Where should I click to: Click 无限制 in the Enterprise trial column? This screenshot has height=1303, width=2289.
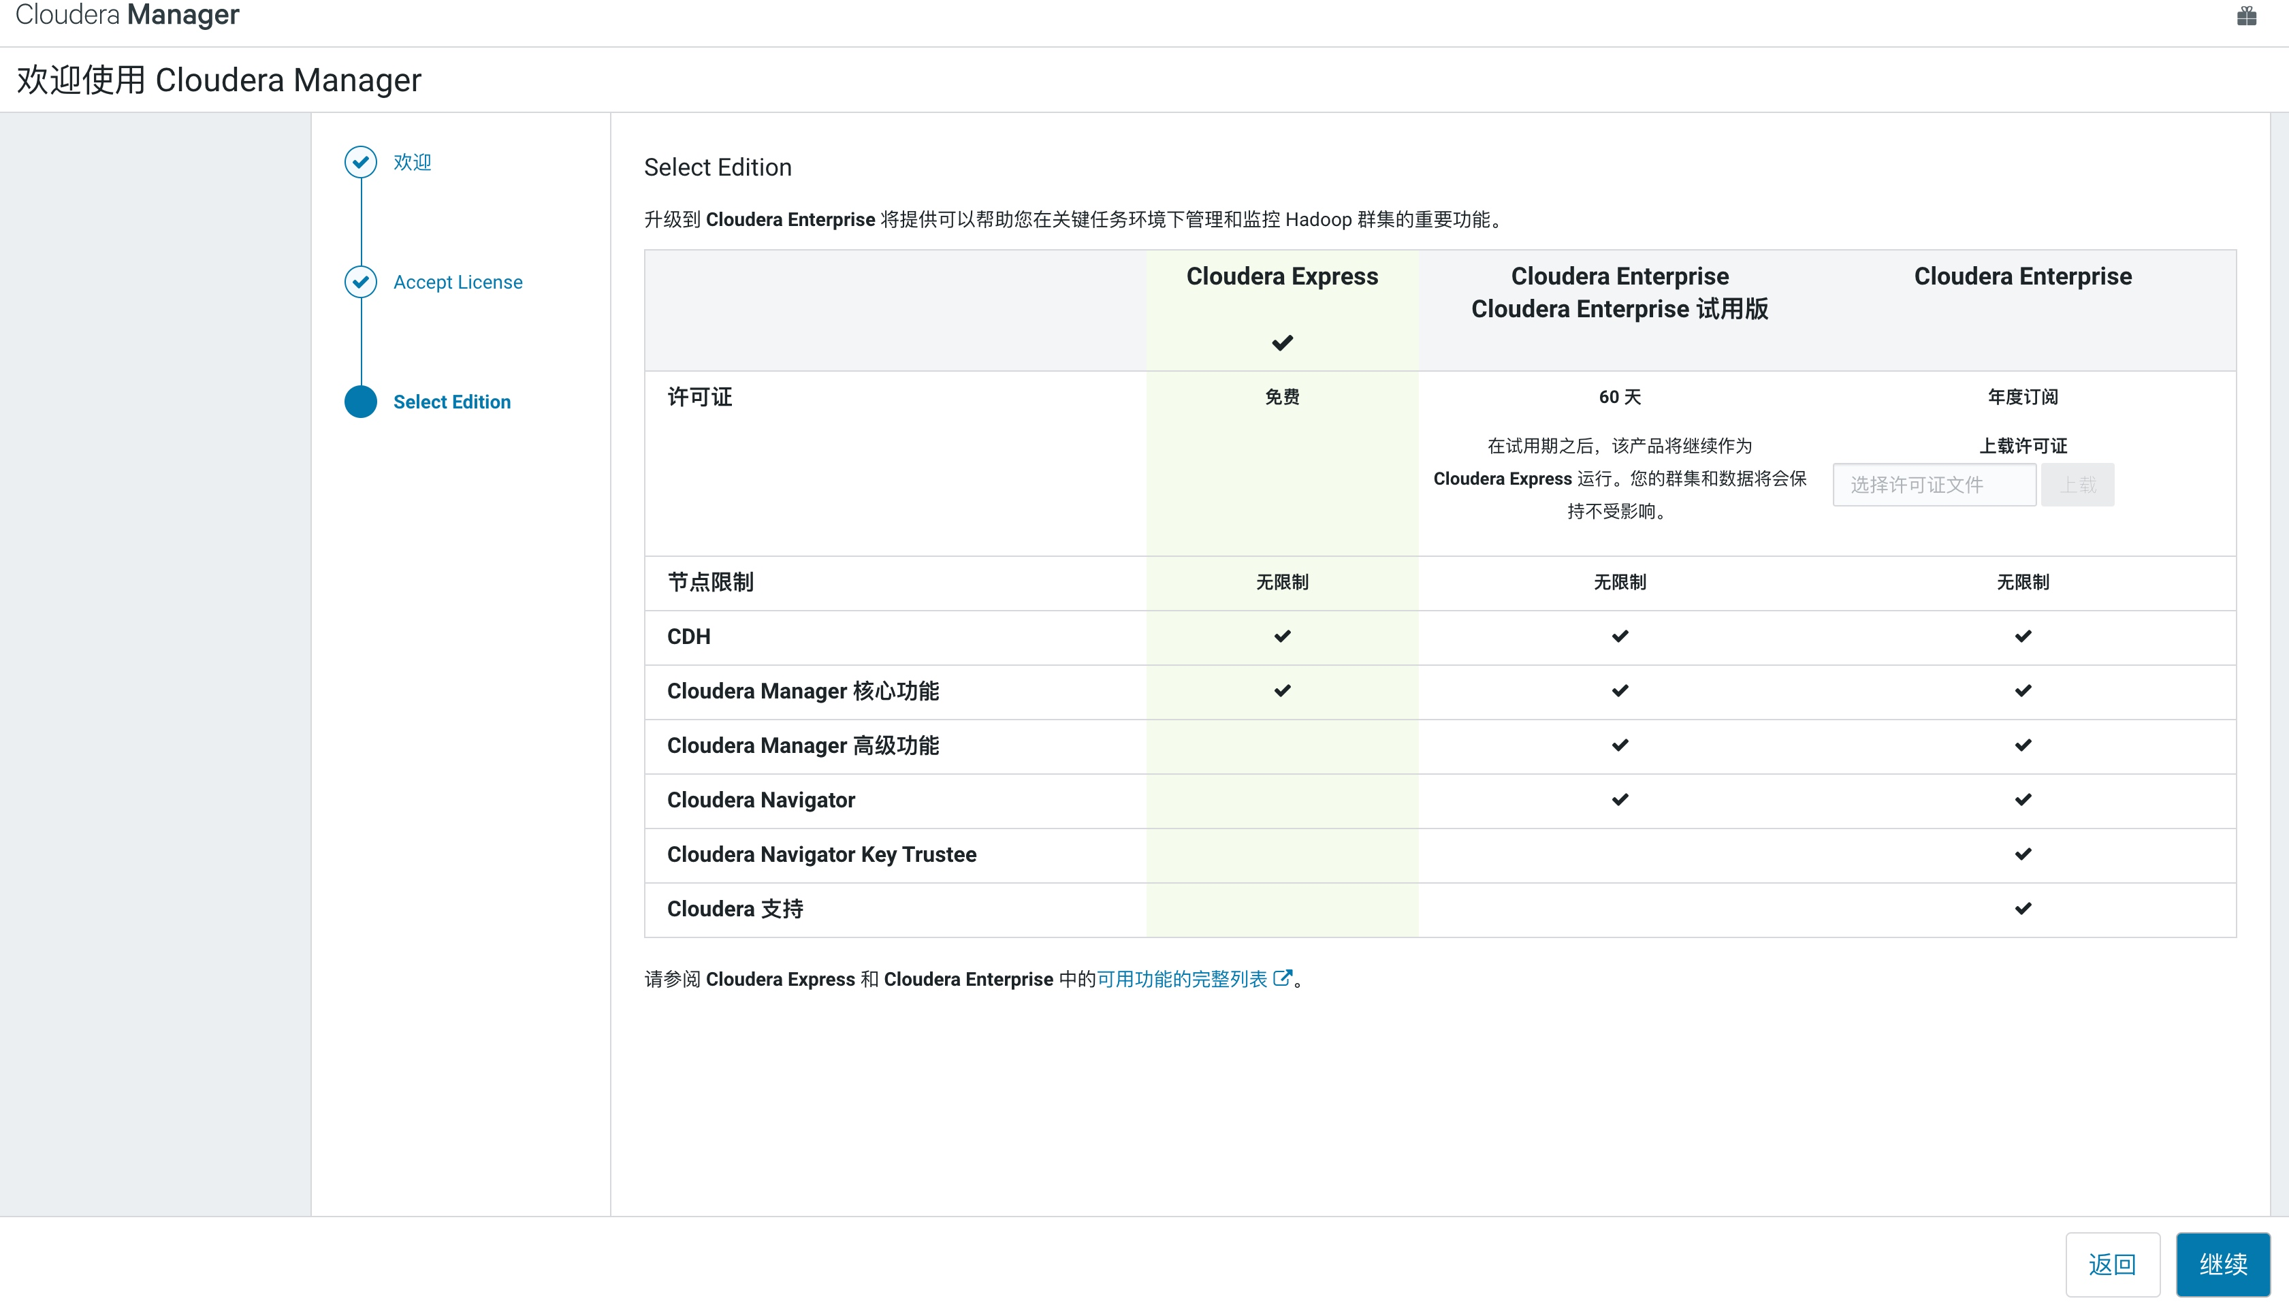tap(1620, 581)
